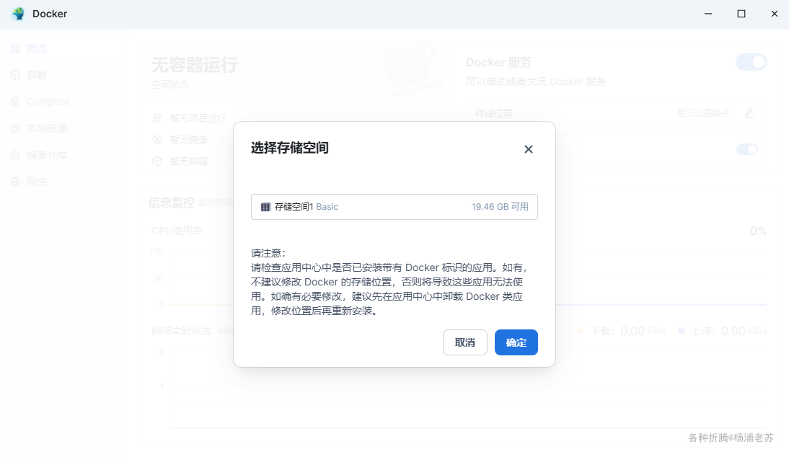The height and width of the screenshot is (457, 789).
Task: Click the 概览 grid icon
Action: [x=15, y=48]
